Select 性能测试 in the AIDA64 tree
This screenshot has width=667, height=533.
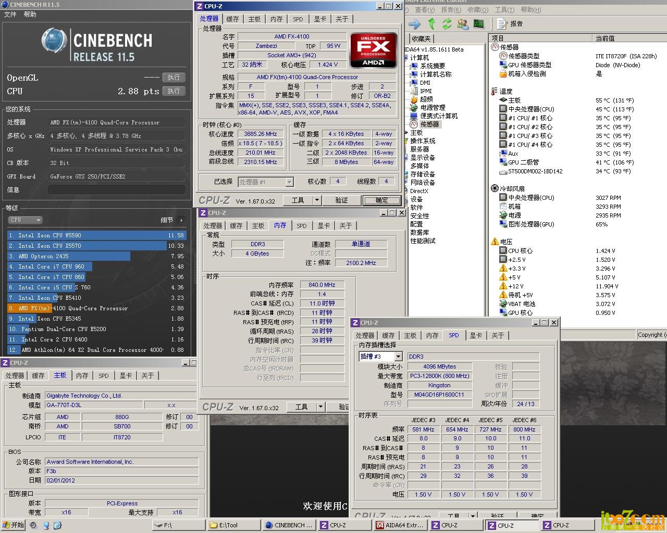423,241
